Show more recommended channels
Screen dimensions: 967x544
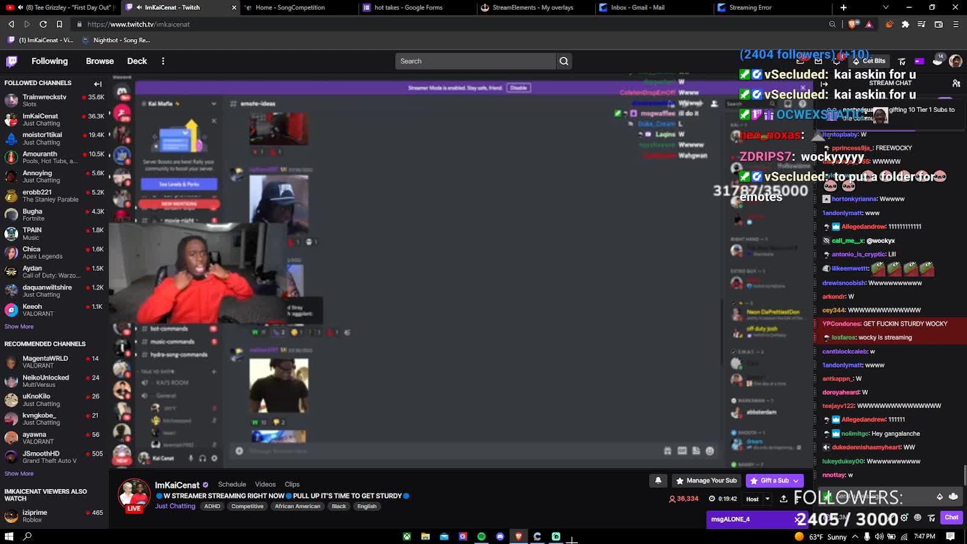[x=19, y=474]
